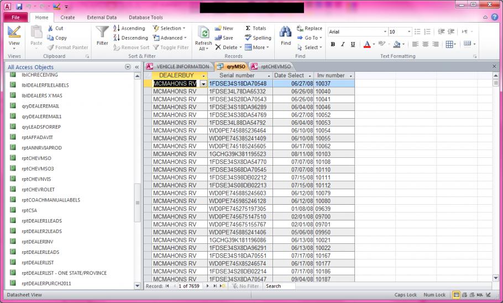The image size is (503, 303).
Task: Open the More records dropdown
Action: pyautogui.click(x=257, y=47)
